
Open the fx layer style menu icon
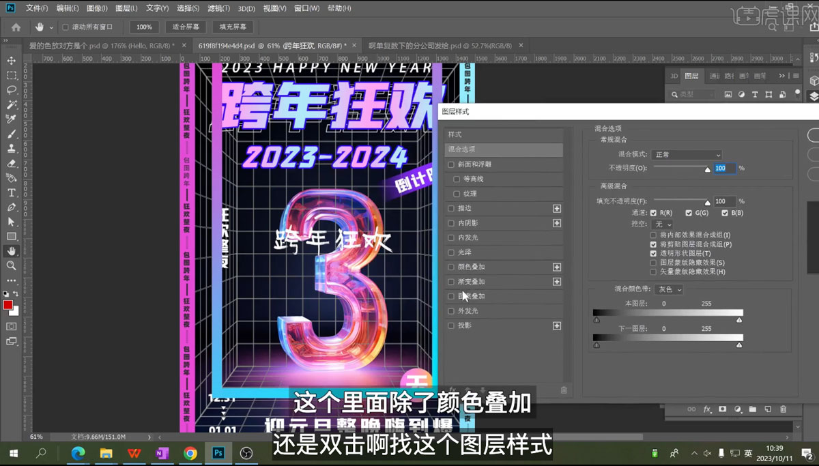pos(707,409)
